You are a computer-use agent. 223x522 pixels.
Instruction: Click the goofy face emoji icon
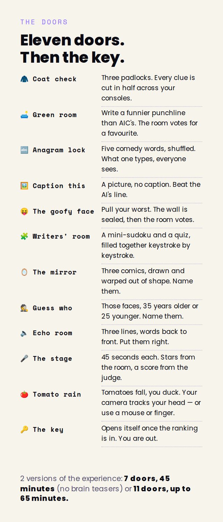pyautogui.click(x=24, y=211)
